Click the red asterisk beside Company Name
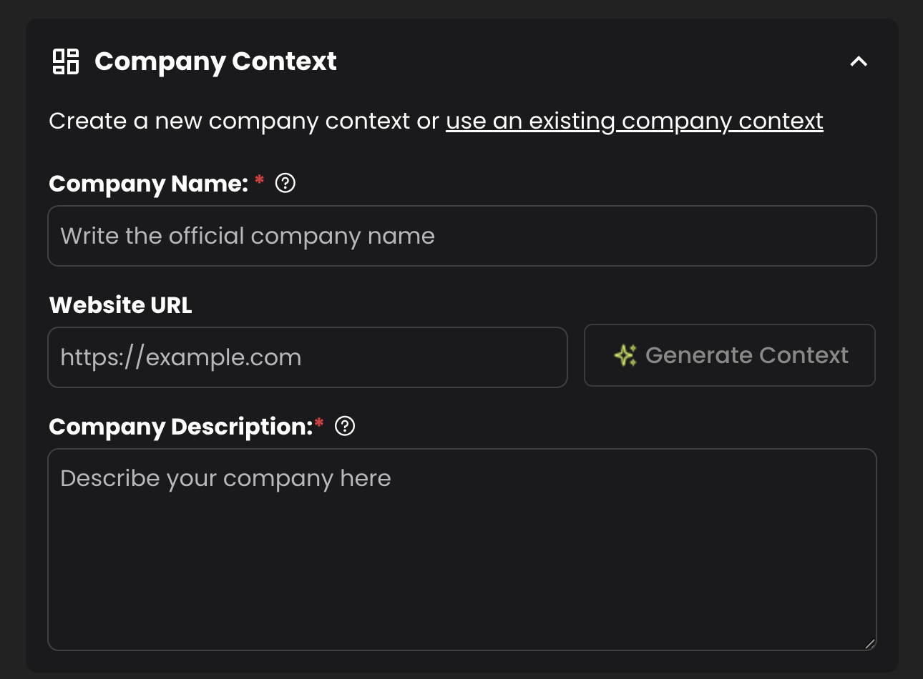923x679 pixels. pyautogui.click(x=259, y=180)
